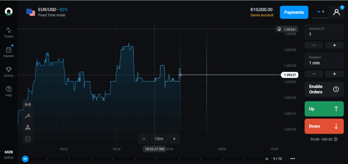This screenshot has height=164, width=348.
Task: Open the three dots more menu
Action: click(293, 159)
